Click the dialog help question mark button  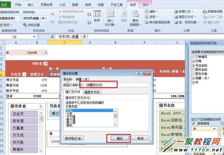point(138,73)
